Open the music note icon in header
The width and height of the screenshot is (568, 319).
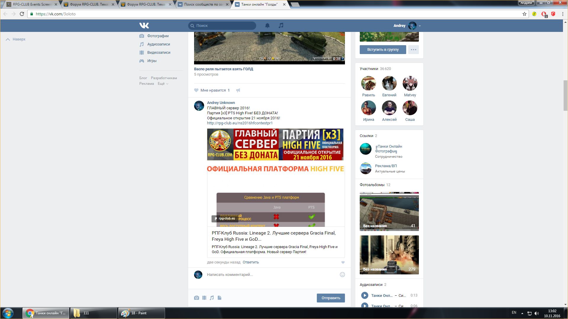click(x=281, y=26)
